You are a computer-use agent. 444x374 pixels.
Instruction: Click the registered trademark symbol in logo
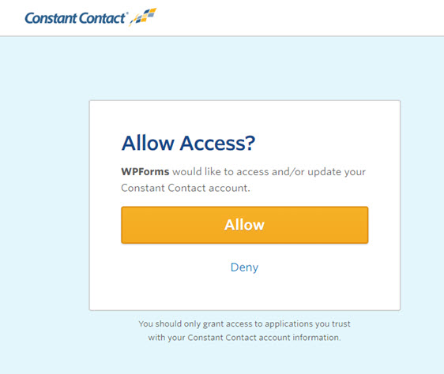coord(127,13)
